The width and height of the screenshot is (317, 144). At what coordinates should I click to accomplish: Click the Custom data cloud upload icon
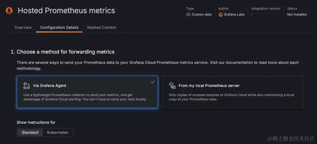(x=188, y=15)
